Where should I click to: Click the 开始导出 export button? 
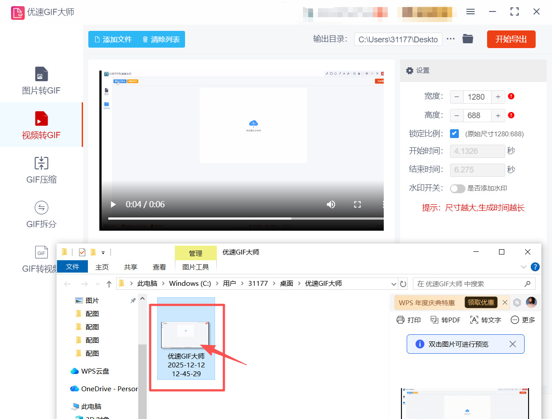tap(511, 39)
